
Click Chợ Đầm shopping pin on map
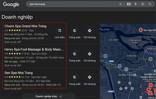pyautogui.click(x=151, y=59)
